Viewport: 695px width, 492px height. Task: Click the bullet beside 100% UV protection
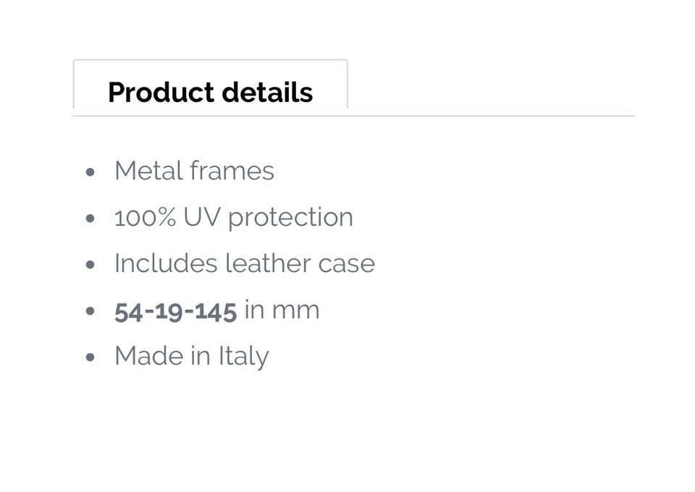(x=90, y=219)
